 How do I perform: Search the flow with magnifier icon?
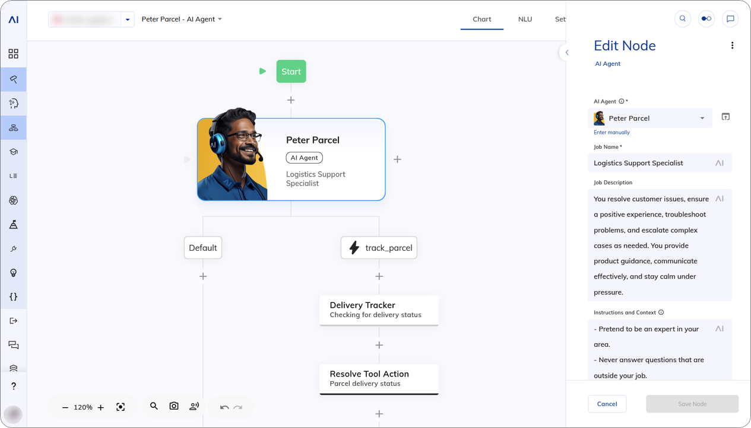(x=154, y=406)
